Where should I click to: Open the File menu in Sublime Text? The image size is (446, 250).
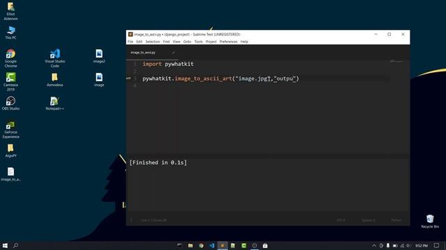pyautogui.click(x=130, y=42)
